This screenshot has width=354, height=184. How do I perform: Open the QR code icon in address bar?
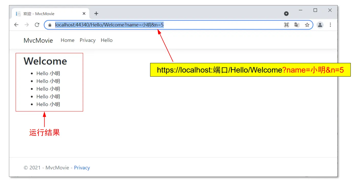point(287,25)
